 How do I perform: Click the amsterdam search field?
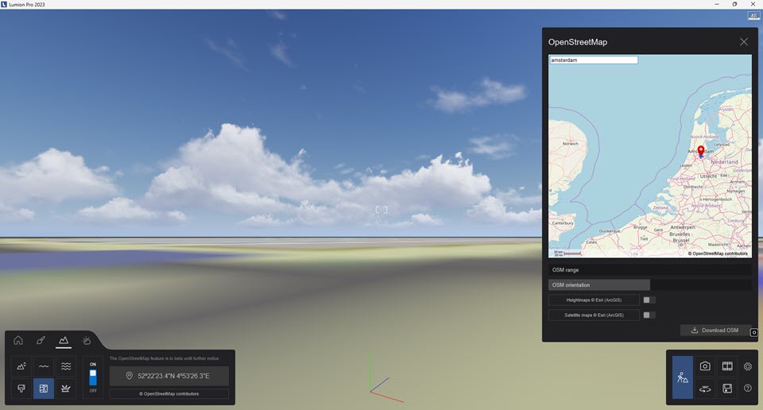(x=594, y=60)
